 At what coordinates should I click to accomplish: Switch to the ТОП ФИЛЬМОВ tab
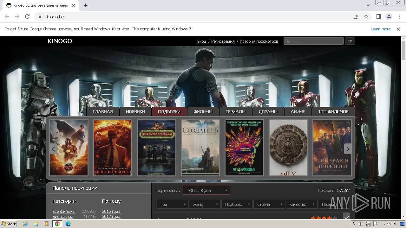333,111
